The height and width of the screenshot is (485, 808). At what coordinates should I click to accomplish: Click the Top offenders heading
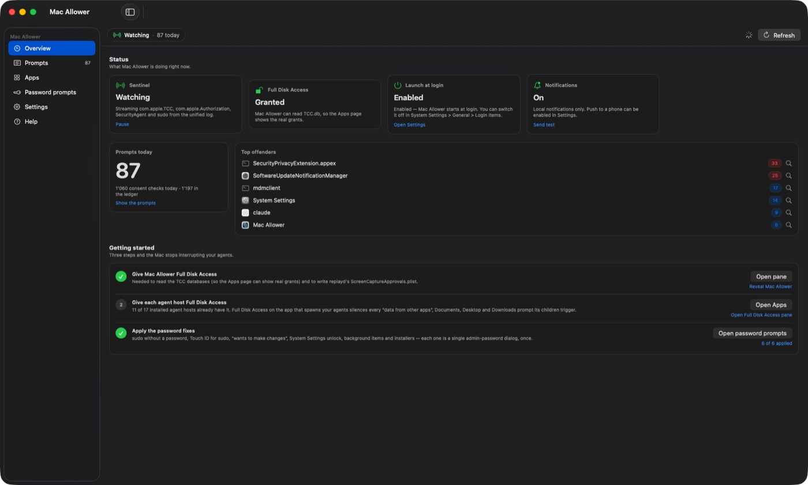pyautogui.click(x=259, y=152)
